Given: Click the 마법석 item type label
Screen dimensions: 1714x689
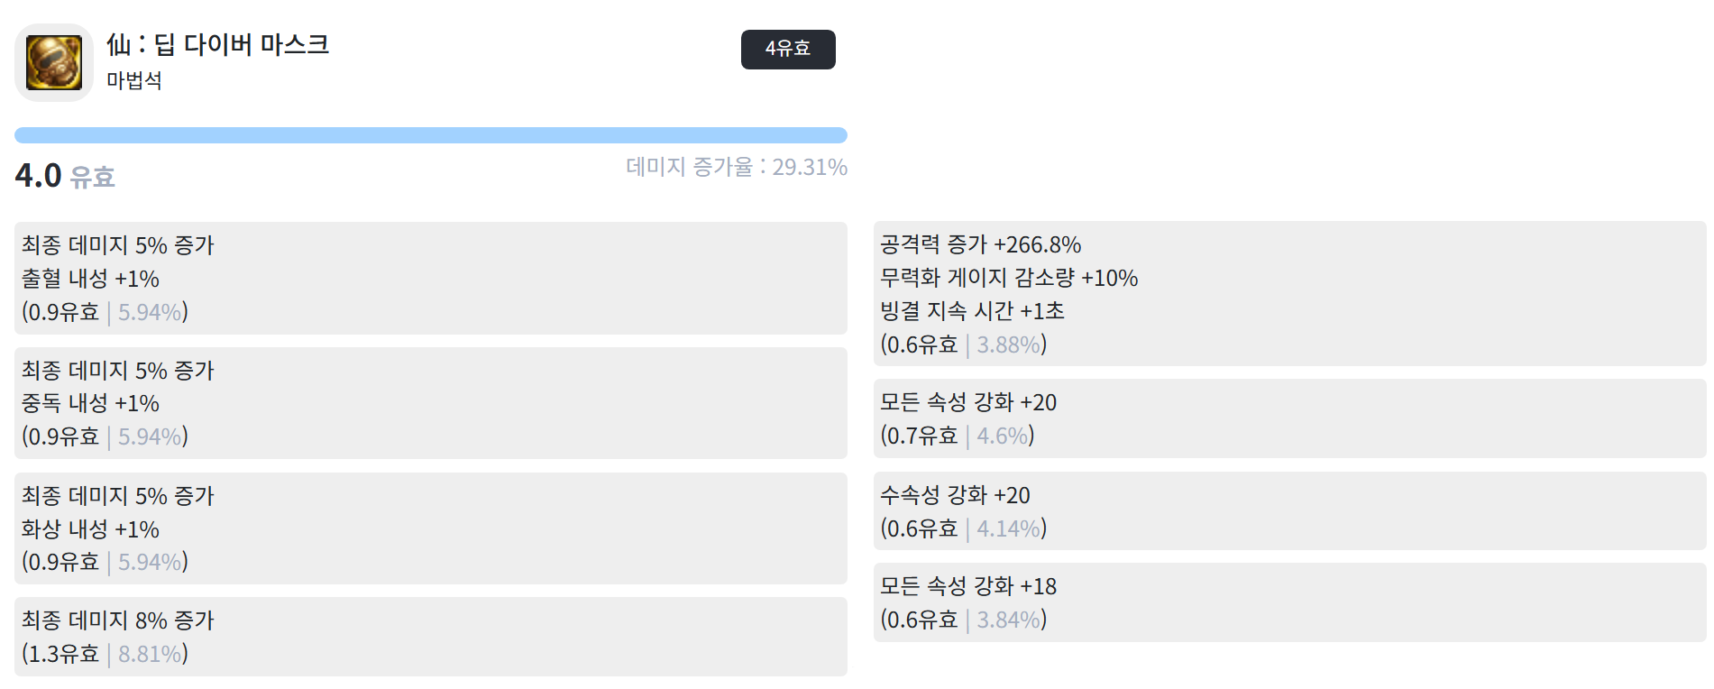Looking at the screenshot, I should [134, 80].
